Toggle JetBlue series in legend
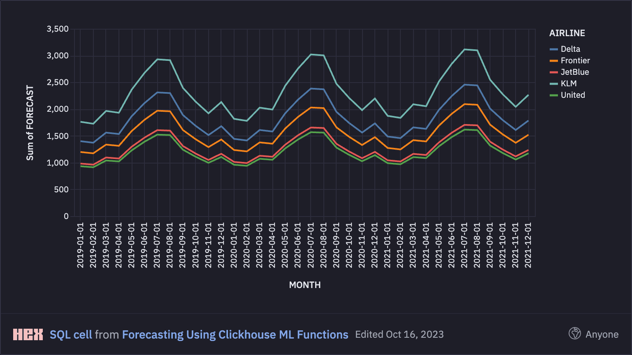The image size is (632, 355). tap(575, 72)
